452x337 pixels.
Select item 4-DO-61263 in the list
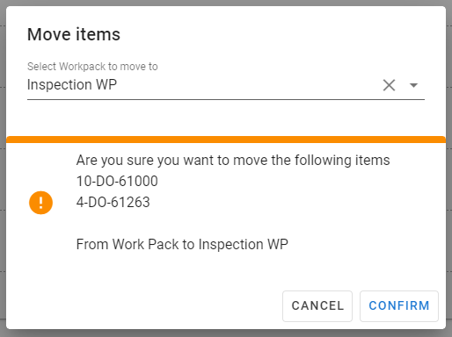click(113, 202)
